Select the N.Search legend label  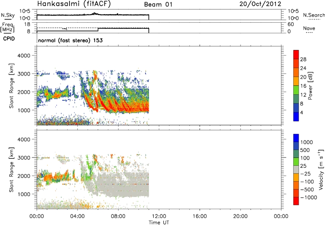tap(314, 15)
